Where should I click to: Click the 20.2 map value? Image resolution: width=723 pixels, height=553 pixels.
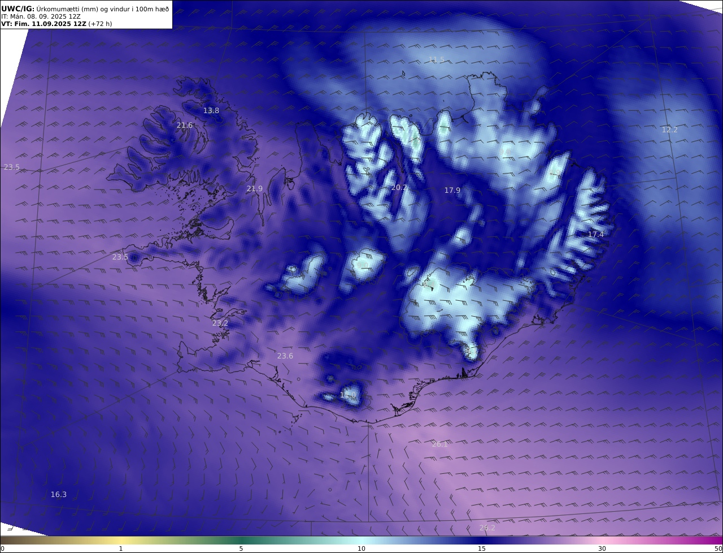(399, 187)
